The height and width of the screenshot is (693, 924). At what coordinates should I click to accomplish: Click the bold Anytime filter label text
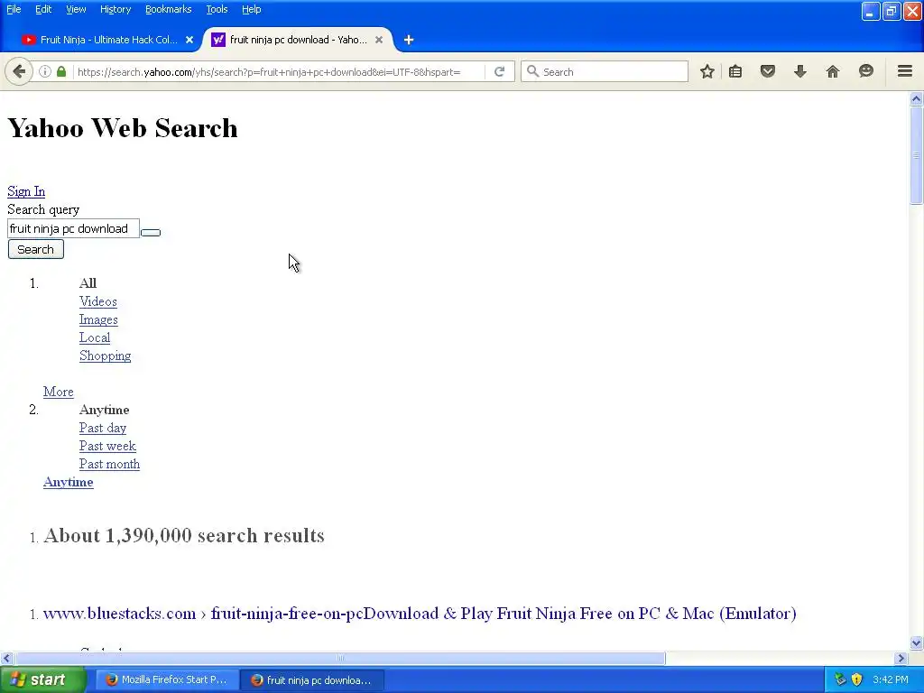pos(105,411)
